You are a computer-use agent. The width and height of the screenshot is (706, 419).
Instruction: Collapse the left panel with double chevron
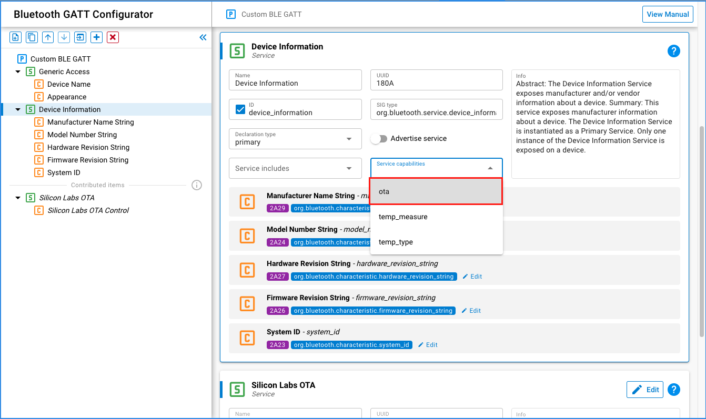[x=203, y=37]
